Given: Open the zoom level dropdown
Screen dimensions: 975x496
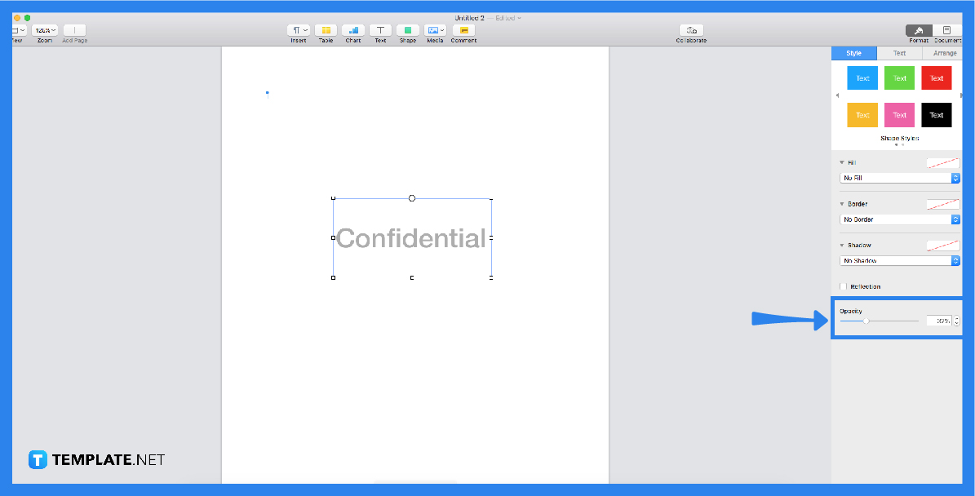Looking at the screenshot, I should (x=45, y=29).
